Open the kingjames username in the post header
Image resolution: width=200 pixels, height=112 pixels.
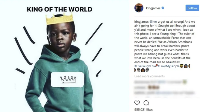(x=153, y=8)
